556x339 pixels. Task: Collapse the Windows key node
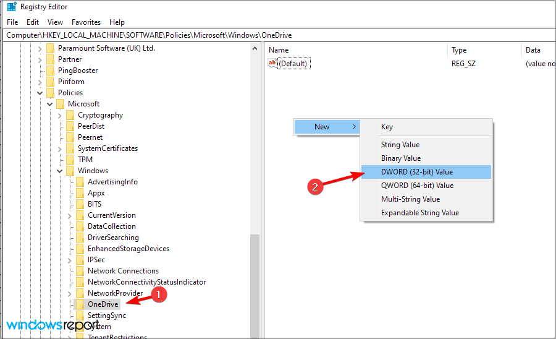(59, 171)
